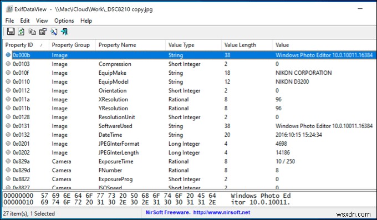Sort by the Value Length column header
Image resolution: width=377 pixels, height=220 pixels.
point(247,45)
